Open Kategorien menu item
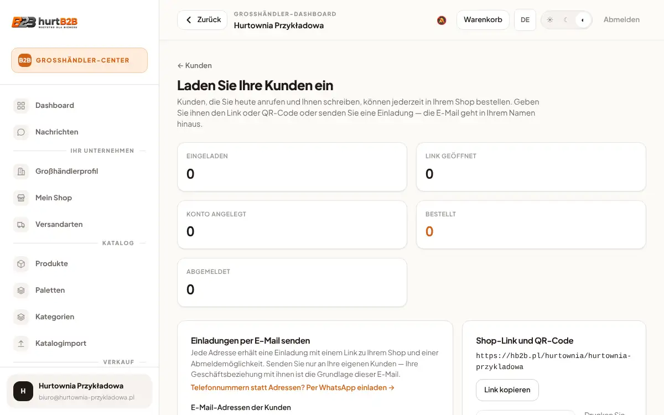664x415 pixels. (79, 317)
